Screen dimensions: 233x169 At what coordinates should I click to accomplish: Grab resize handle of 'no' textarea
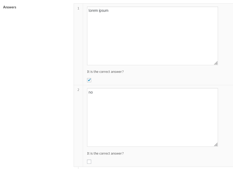pos(216,145)
